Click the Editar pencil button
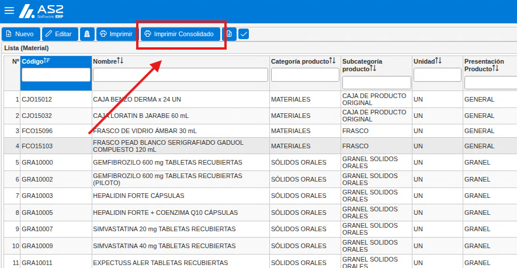This screenshot has height=268, width=517. (x=60, y=34)
